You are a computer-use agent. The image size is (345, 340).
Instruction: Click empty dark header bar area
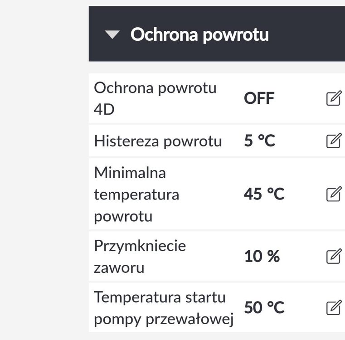pyautogui.click(x=308, y=34)
